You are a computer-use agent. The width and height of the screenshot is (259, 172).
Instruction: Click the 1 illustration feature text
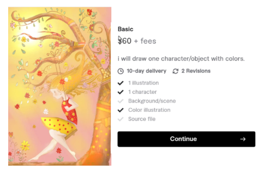[x=143, y=83]
